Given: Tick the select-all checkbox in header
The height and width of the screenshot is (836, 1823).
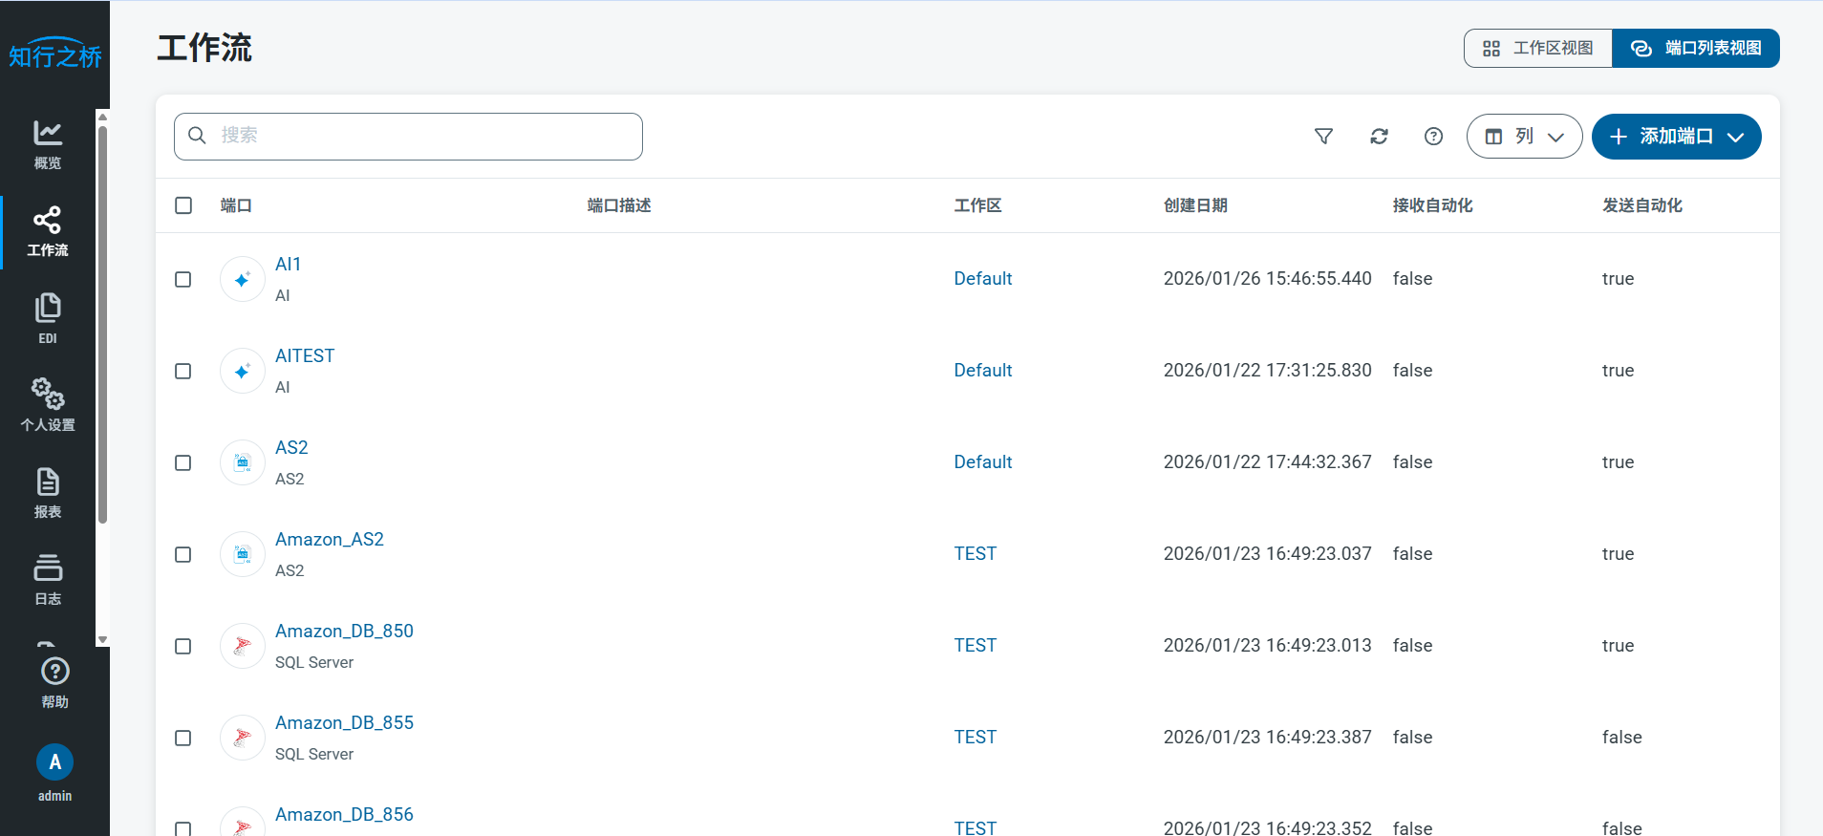Looking at the screenshot, I should tap(183, 205).
